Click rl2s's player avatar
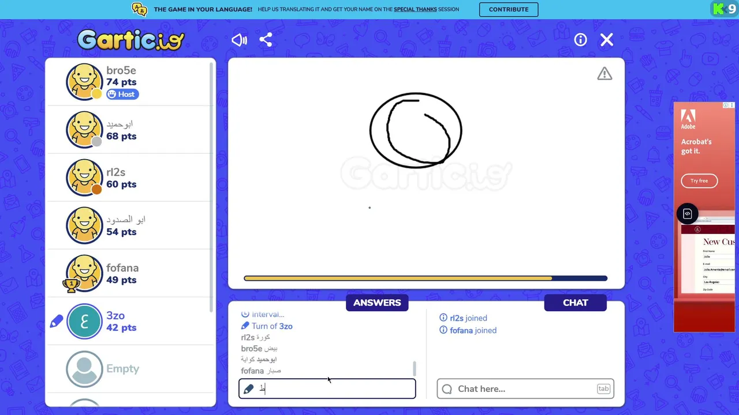Viewport: 739px width, 415px height. click(84, 178)
